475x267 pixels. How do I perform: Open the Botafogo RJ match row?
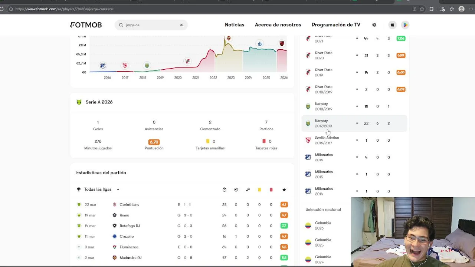(x=182, y=226)
